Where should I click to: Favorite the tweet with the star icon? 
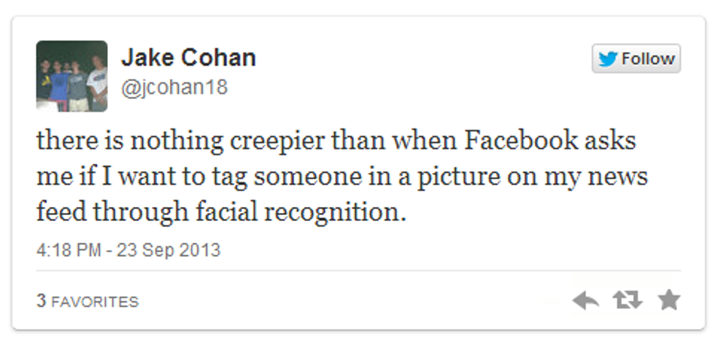(x=668, y=300)
